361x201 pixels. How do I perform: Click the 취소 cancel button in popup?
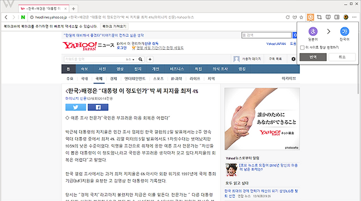coord(342,57)
